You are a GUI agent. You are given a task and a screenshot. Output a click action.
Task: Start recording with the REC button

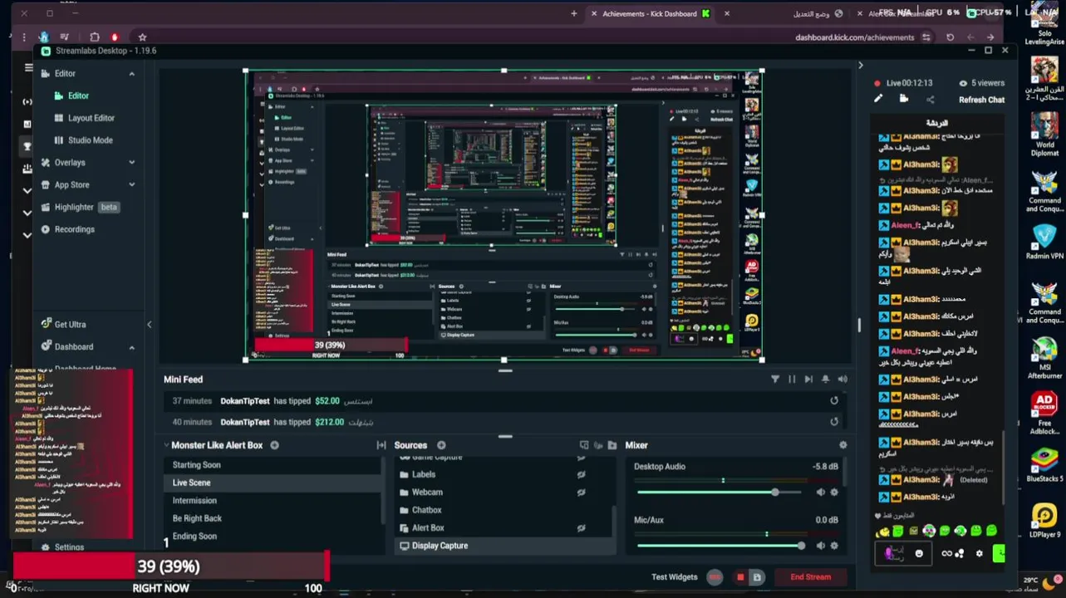(x=715, y=577)
